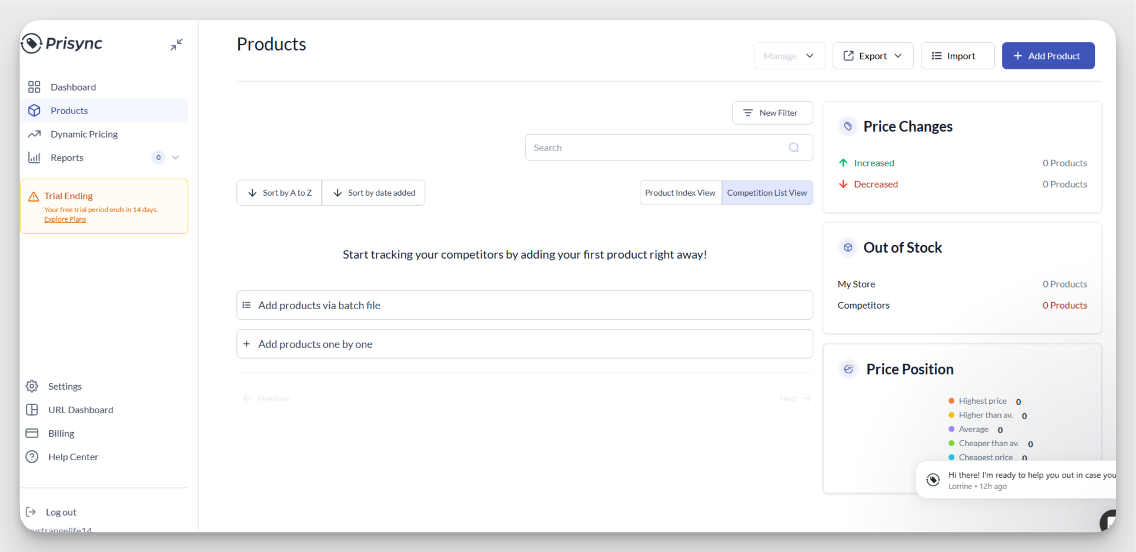Open the Manage dropdown
1136x552 pixels.
click(788, 56)
